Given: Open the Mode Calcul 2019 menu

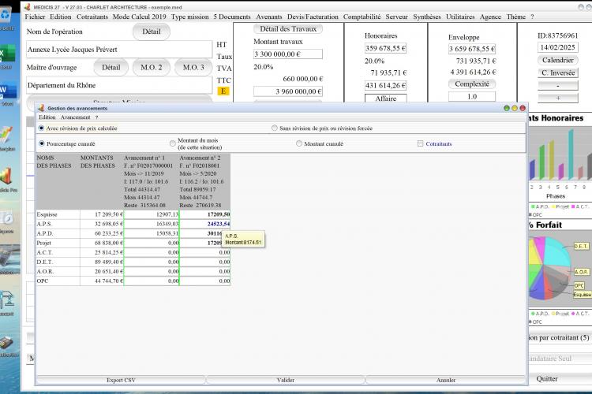Looking at the screenshot, I should click(139, 17).
